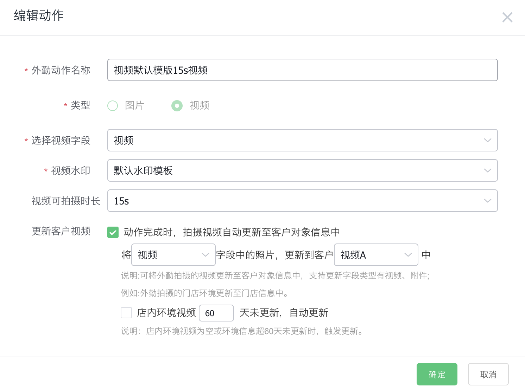Expand the 视频水印 watermark template dropdown

point(302,170)
